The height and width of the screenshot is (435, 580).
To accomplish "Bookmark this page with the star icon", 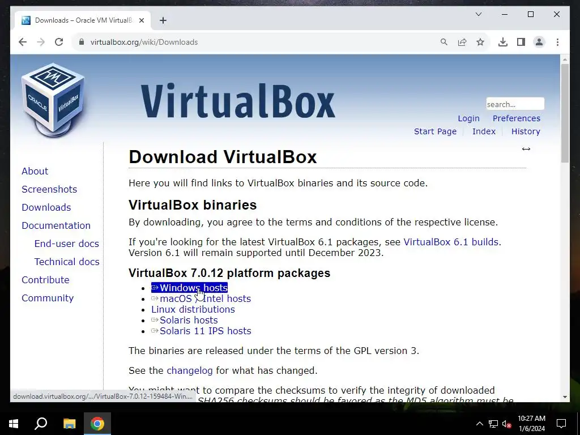I will [x=480, y=42].
